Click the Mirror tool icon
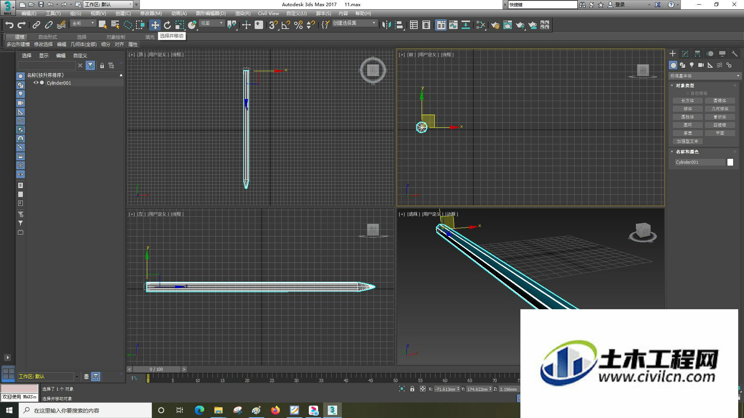Image resolution: width=744 pixels, height=418 pixels. tap(386, 25)
